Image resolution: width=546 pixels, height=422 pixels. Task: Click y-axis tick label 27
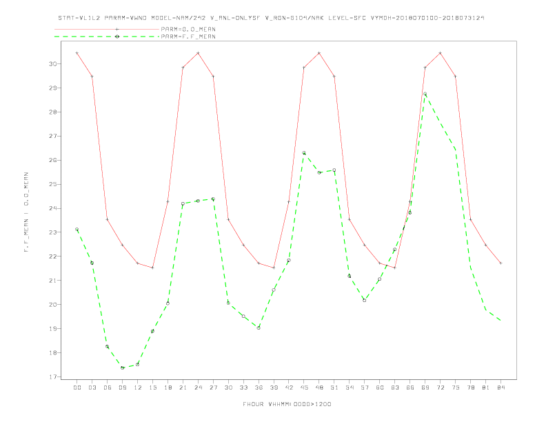tap(53, 136)
